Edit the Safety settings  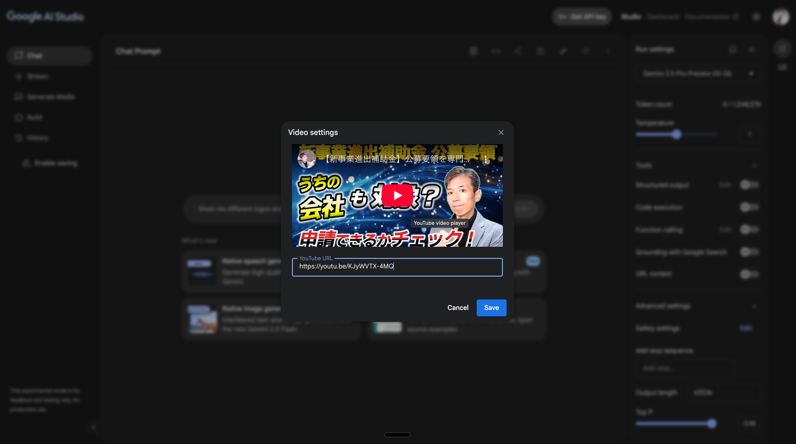click(746, 328)
